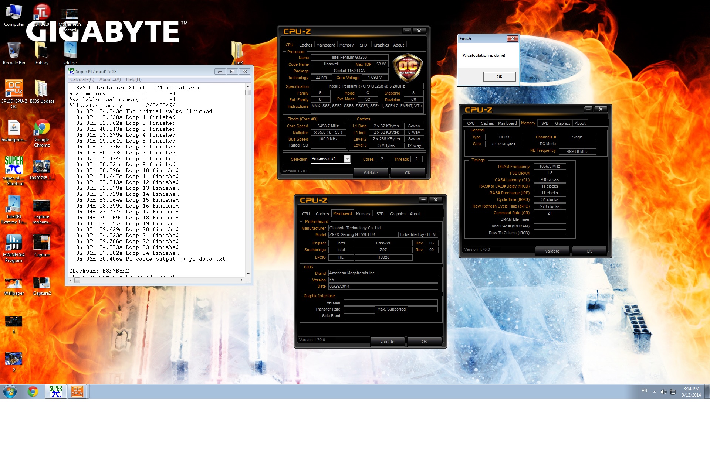Viewport: 710px width, 452px height.
Task: Click OK in the Finish dialog
Action: point(500,77)
